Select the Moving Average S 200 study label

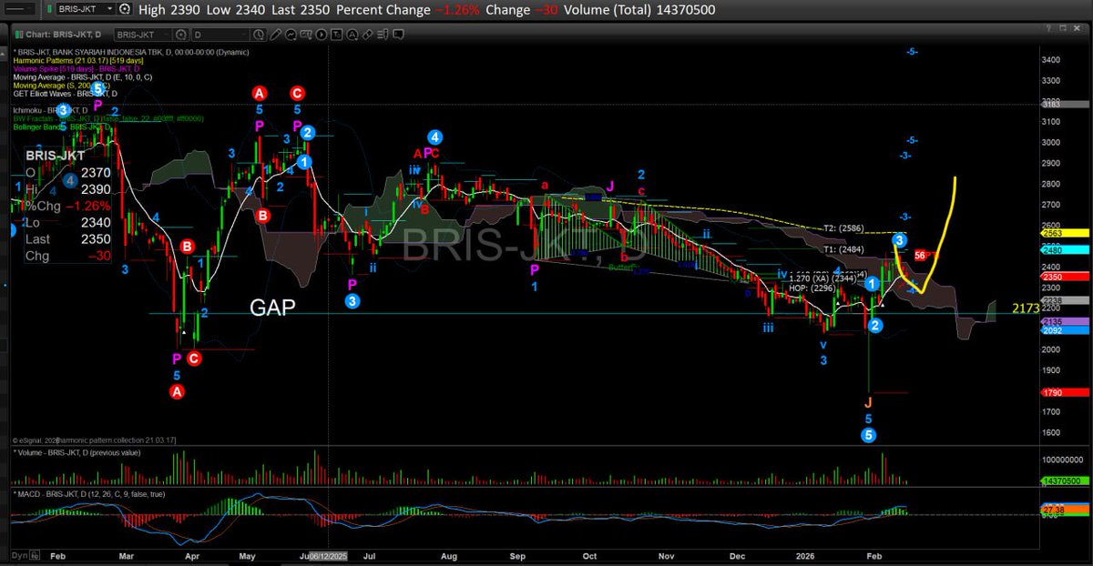coord(62,86)
